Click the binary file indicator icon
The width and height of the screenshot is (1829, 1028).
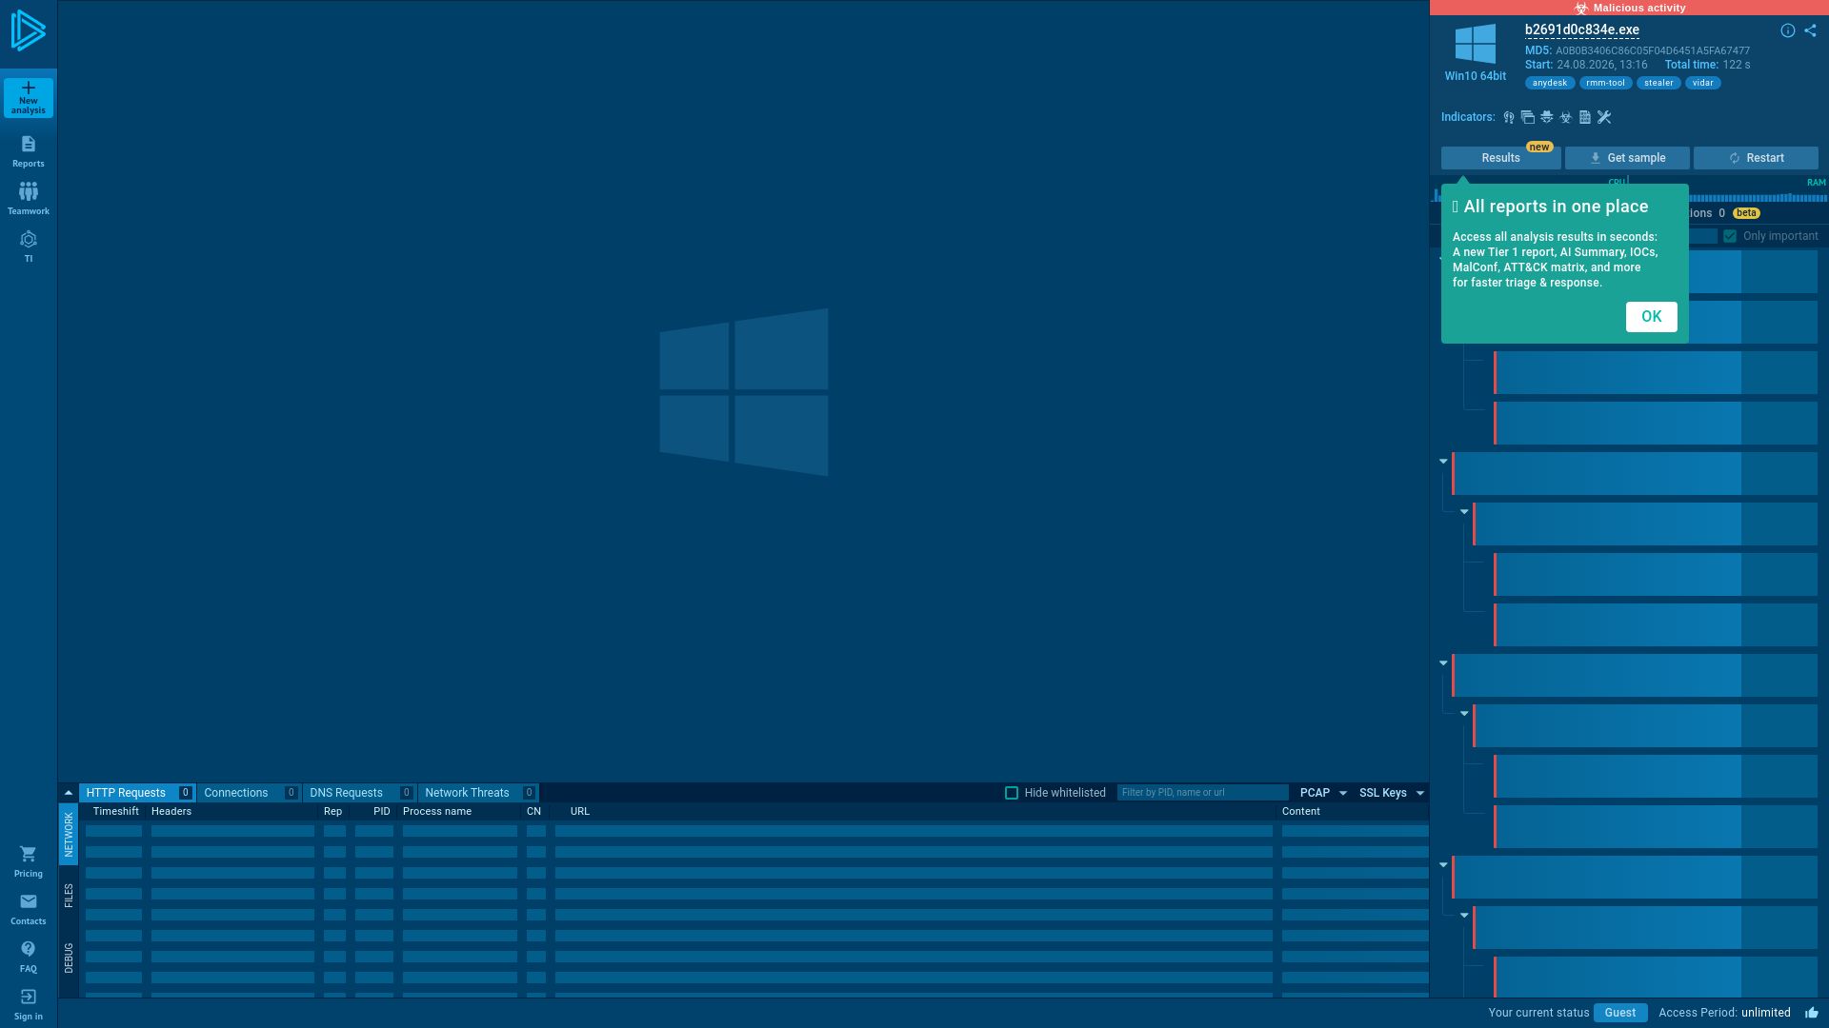pyautogui.click(x=1585, y=117)
